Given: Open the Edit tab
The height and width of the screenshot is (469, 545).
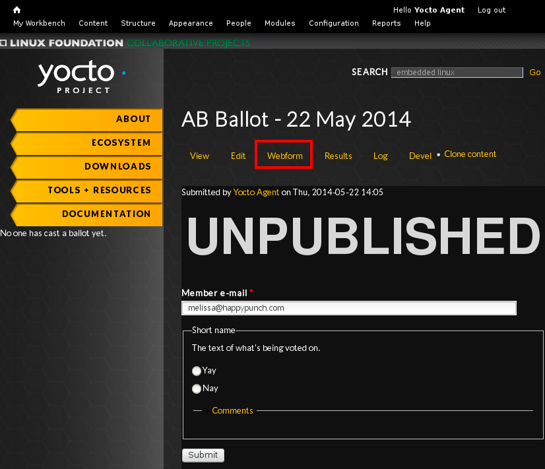Looking at the screenshot, I should pos(238,156).
